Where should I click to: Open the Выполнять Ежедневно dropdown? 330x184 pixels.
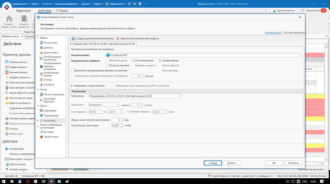(x=104, y=105)
